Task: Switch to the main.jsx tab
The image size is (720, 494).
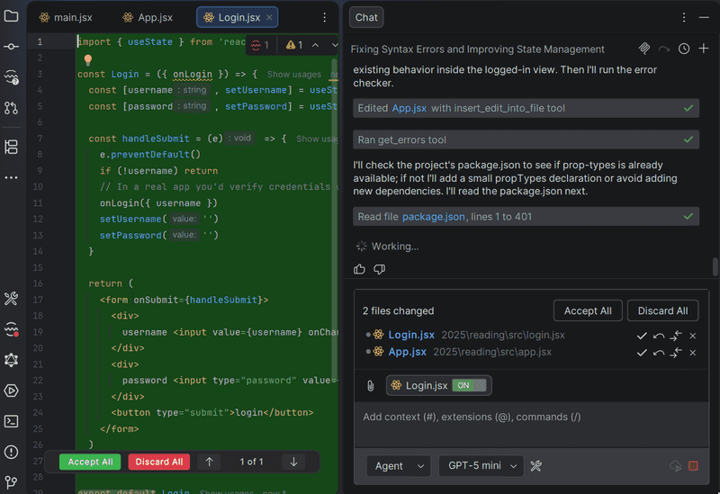Action: [66, 17]
